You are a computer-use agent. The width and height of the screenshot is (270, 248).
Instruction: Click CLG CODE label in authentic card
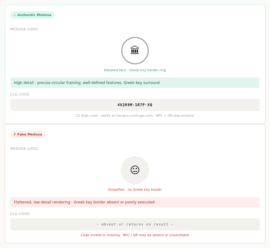(x=20, y=95)
